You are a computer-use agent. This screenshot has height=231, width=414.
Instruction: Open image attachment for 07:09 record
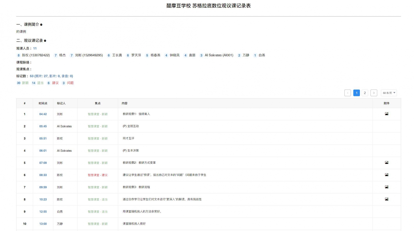pyautogui.click(x=386, y=163)
